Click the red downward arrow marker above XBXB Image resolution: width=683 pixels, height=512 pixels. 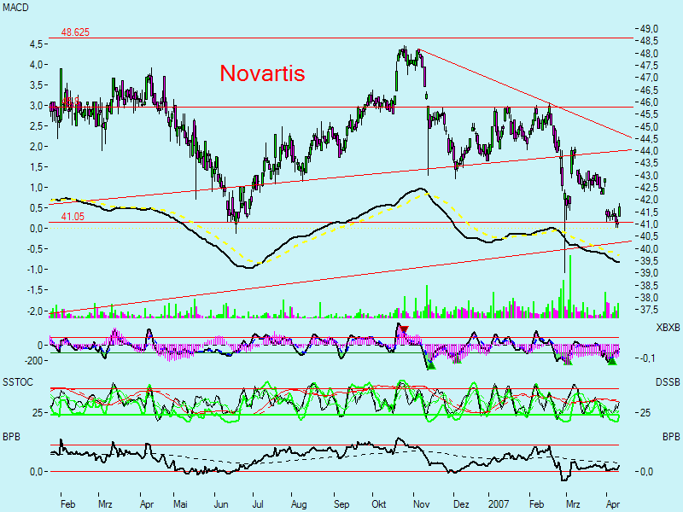click(403, 328)
